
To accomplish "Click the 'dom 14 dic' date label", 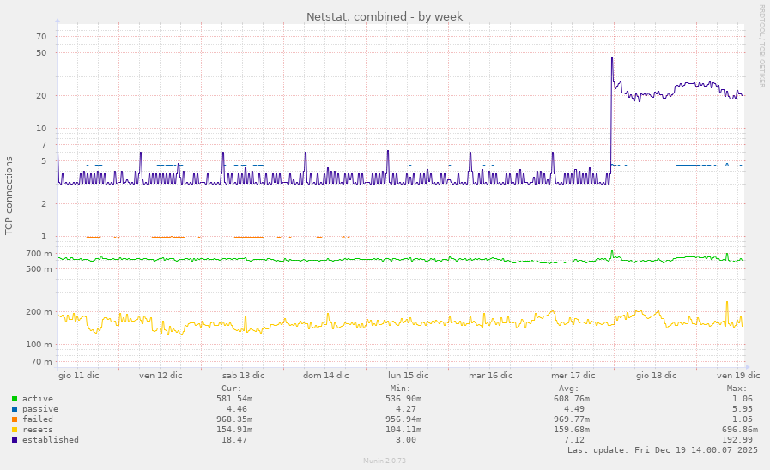I will [x=326, y=376].
